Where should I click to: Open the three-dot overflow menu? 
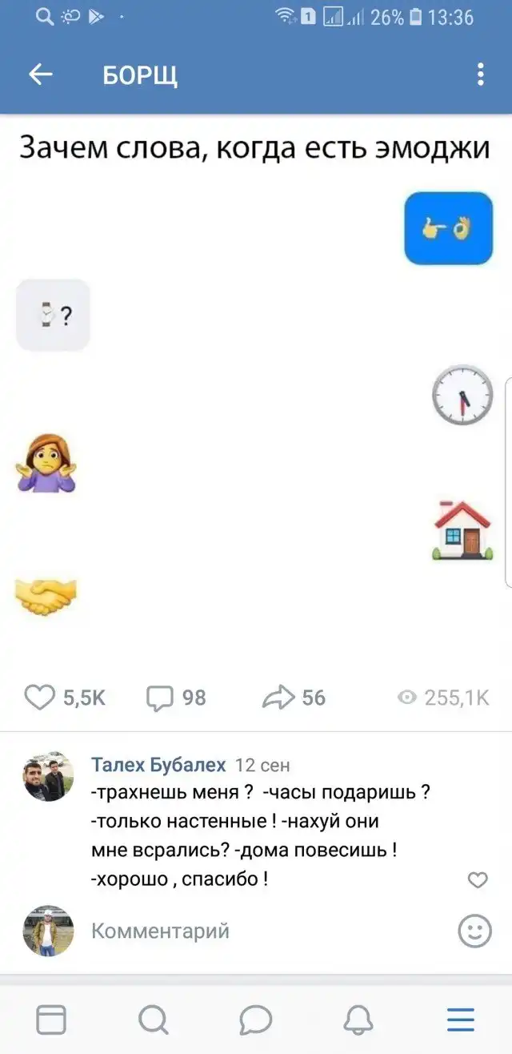[480, 75]
